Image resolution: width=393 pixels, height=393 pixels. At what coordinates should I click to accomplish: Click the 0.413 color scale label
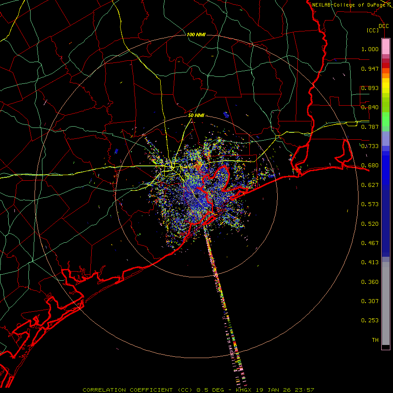coord(370,262)
